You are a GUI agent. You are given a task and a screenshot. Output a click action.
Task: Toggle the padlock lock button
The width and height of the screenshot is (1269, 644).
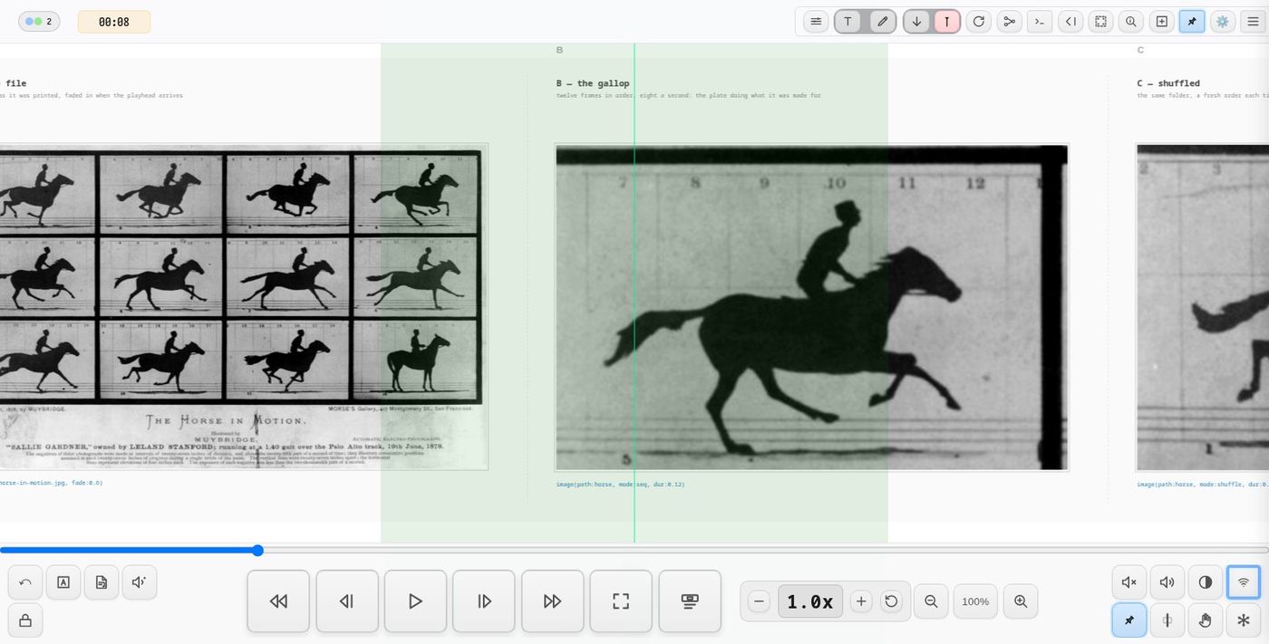(x=25, y=620)
